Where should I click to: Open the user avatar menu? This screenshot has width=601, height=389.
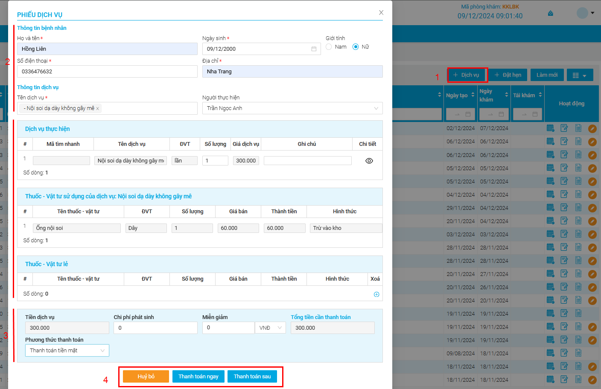585,13
